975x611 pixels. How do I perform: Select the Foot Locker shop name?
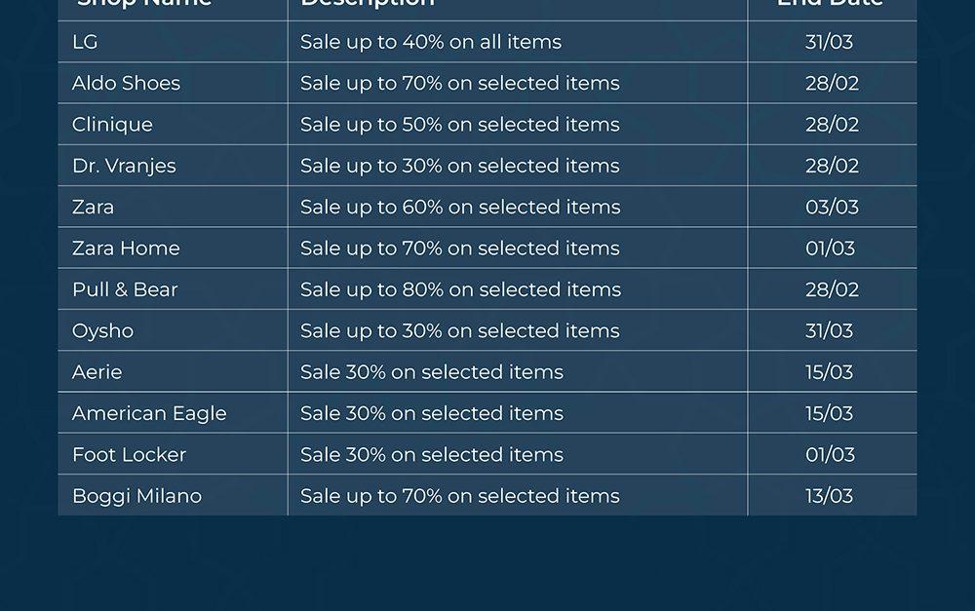[x=129, y=454]
